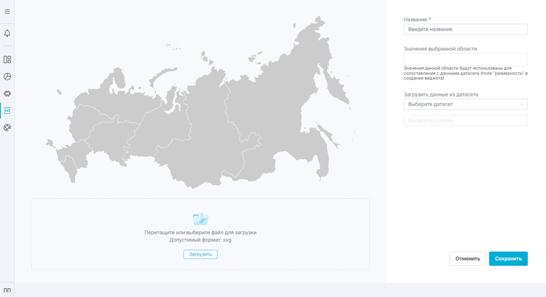The height and width of the screenshot is (297, 546).
Task: Click the ПП user avatar
Action: pyautogui.click(x=7, y=290)
